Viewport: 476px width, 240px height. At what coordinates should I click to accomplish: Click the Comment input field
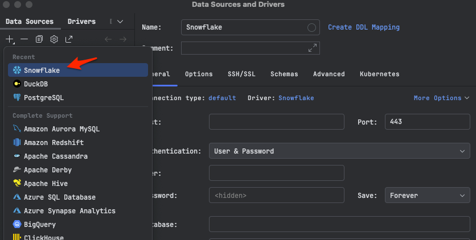point(250,48)
